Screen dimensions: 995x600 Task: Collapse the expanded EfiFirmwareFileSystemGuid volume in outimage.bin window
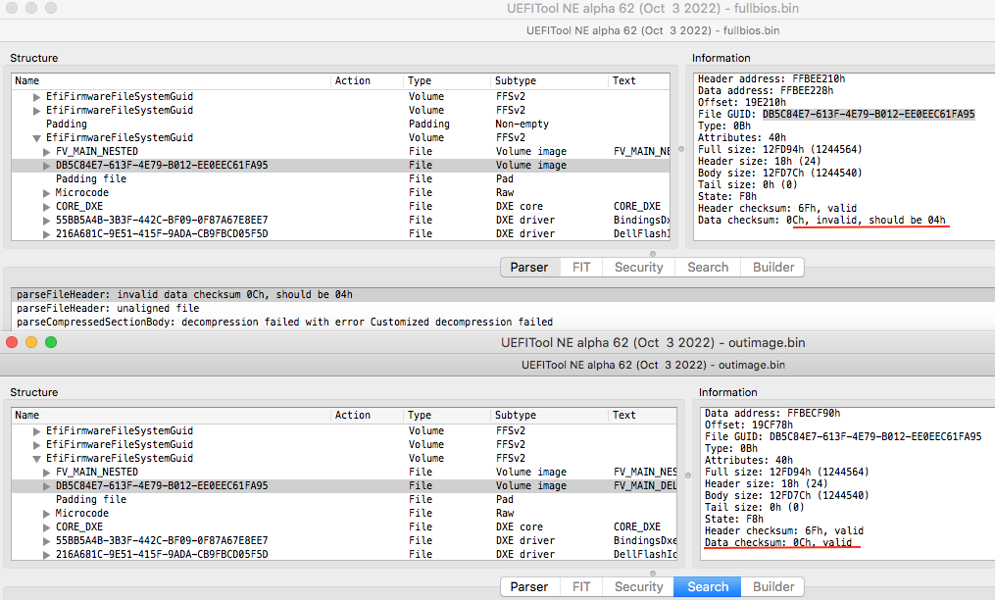37,459
